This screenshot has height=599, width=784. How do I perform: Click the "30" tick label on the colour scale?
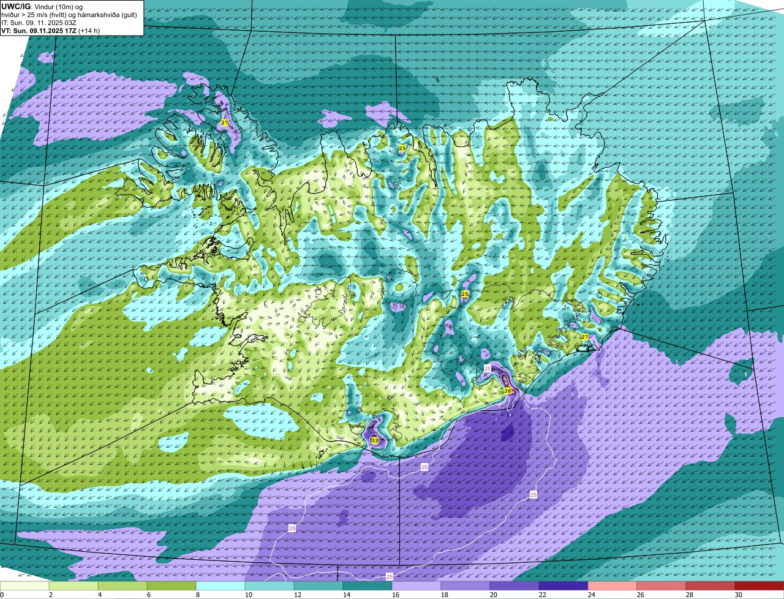[x=739, y=595]
